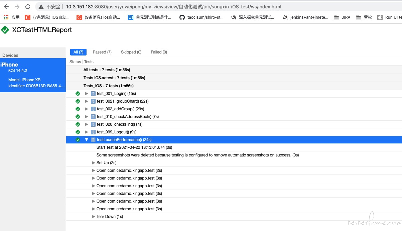Click the 't' test icon beside test_001_Login()

(93, 94)
